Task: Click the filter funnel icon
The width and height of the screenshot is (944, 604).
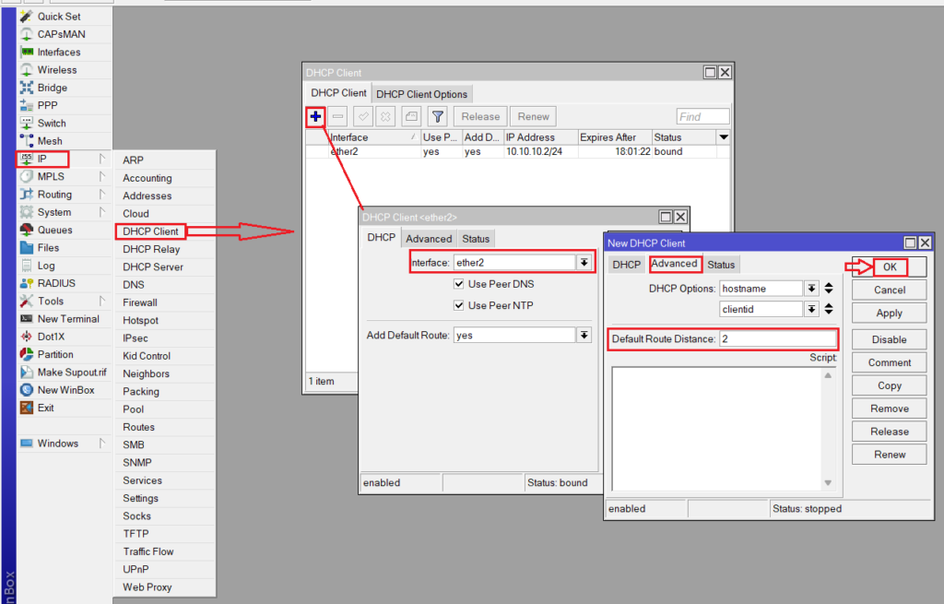Action: click(x=438, y=117)
